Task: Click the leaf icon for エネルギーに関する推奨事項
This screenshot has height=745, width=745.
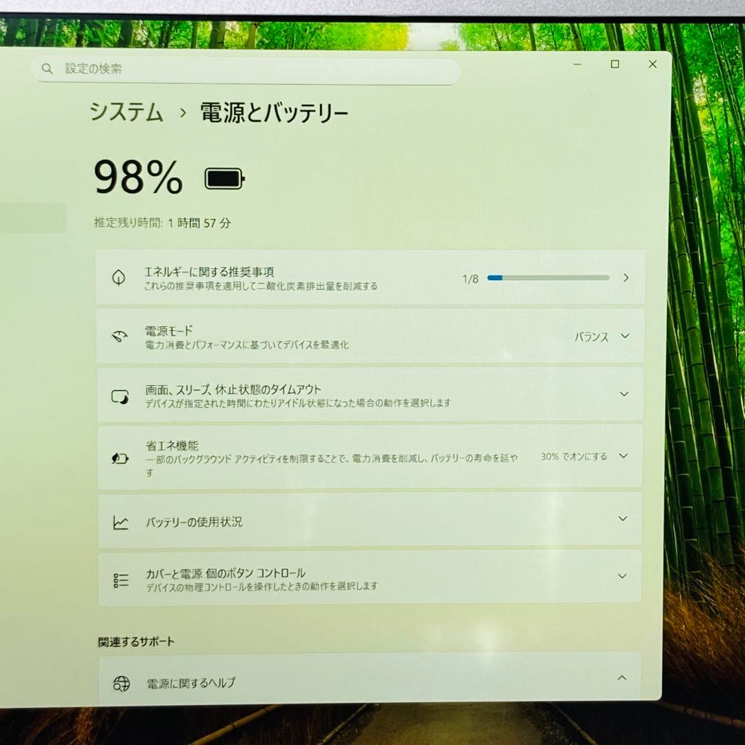Action: 121,278
